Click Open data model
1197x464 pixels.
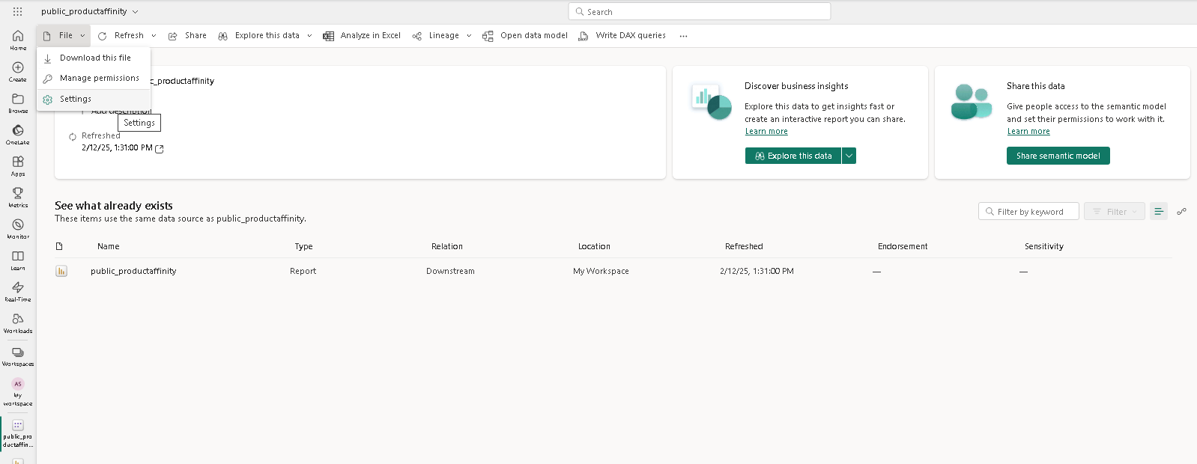coord(525,36)
